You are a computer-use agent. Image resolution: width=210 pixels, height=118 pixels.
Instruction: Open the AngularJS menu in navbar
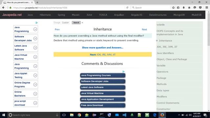pyautogui.click(x=136, y=15)
